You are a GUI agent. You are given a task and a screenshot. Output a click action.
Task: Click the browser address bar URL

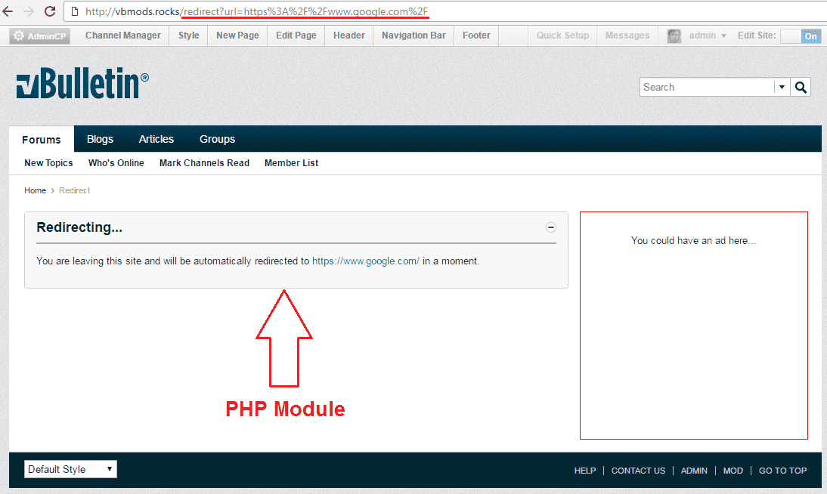coord(256,11)
